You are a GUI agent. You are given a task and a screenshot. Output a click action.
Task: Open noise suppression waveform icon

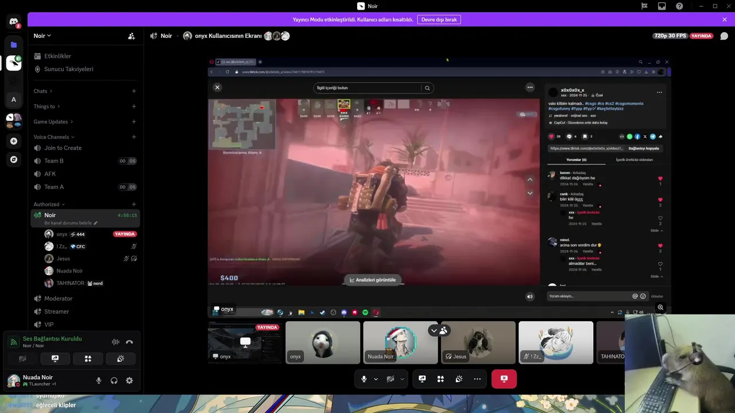(x=115, y=342)
